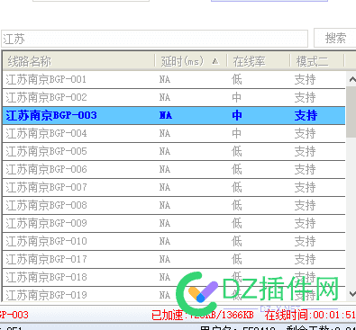
Task: Select the 江苏南京BGP-017 line
Action: pos(174,259)
